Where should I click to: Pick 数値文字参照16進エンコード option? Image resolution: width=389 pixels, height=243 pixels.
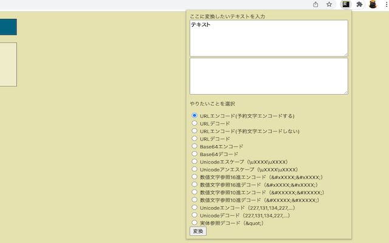click(194, 177)
